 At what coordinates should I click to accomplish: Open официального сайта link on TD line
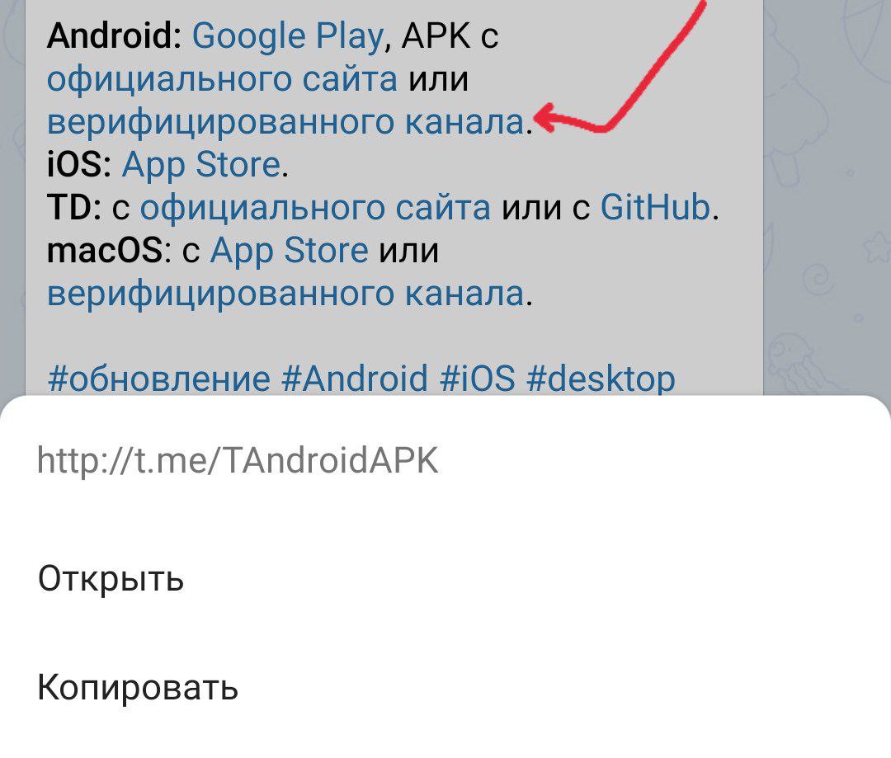tap(315, 208)
